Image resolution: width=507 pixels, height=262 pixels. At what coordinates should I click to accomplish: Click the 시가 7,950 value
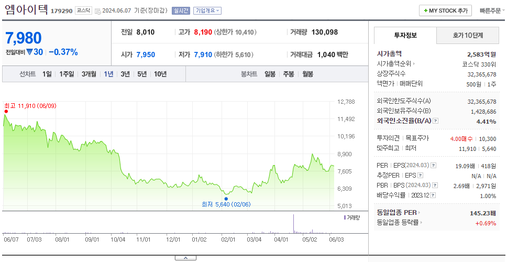coord(146,55)
